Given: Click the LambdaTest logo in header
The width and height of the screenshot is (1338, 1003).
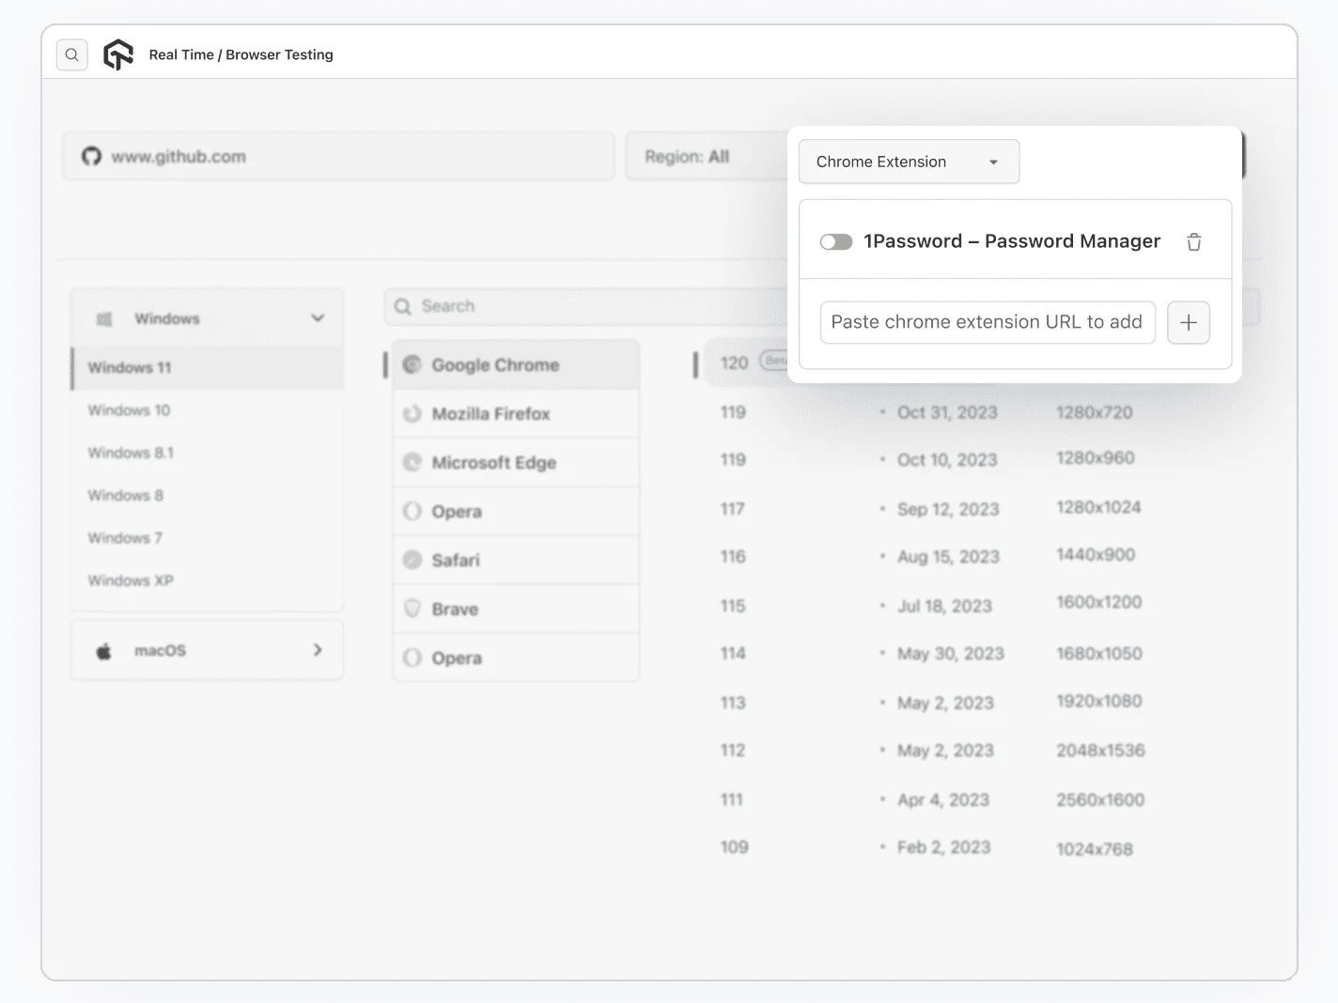Looking at the screenshot, I should tap(118, 54).
